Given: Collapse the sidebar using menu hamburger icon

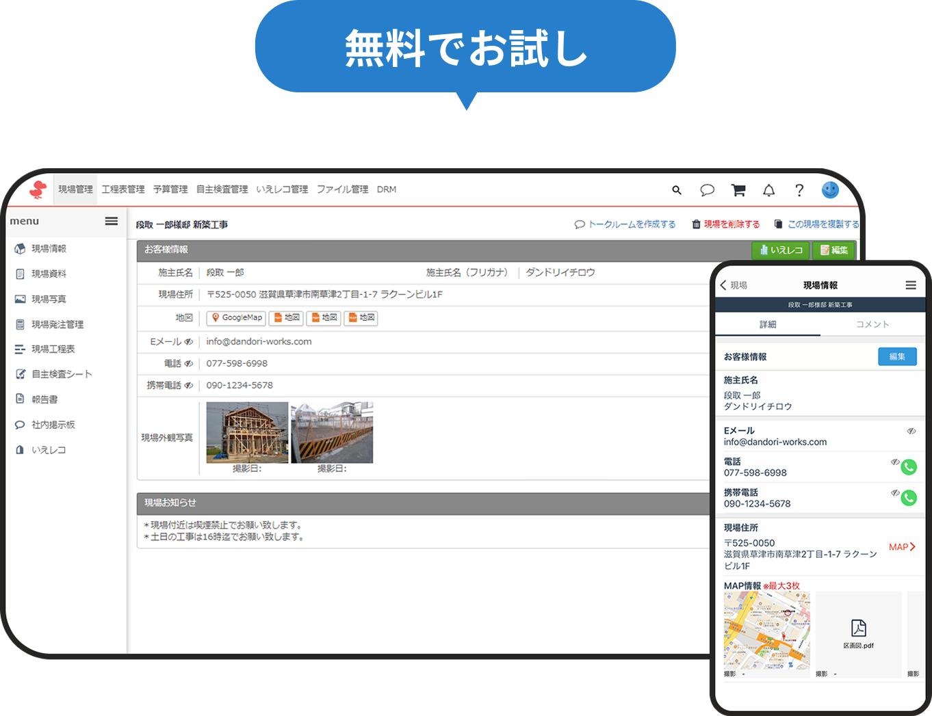Looking at the screenshot, I should (112, 221).
